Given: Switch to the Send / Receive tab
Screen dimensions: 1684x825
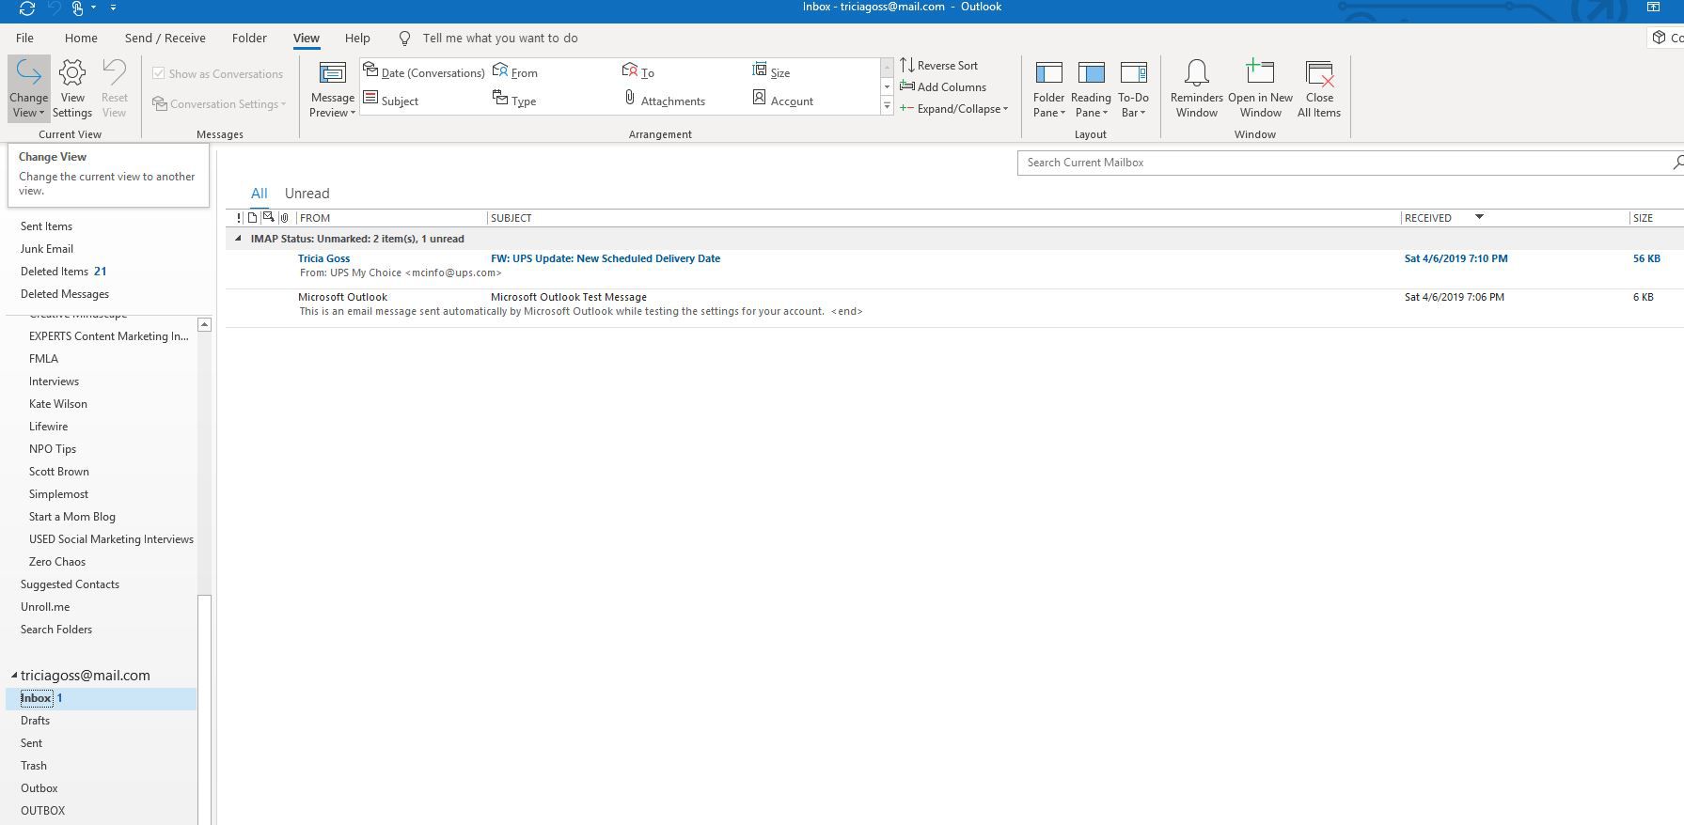Looking at the screenshot, I should coord(165,39).
